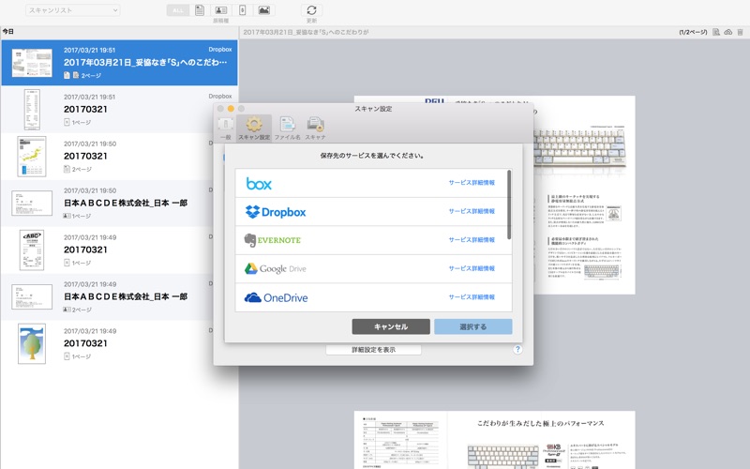Click the (1/2ページ) page indicator
This screenshot has width=750, height=469.
pos(693,32)
